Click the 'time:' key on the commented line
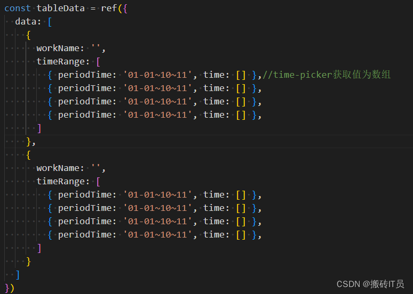Viewport: 413px width, 294px height. pos(216,75)
